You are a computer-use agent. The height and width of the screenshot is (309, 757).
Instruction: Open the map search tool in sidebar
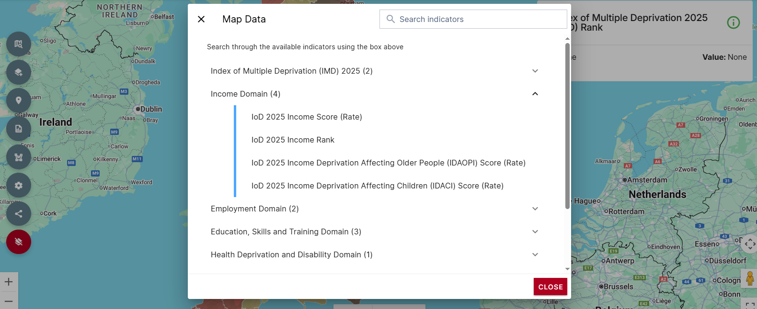coord(19,44)
